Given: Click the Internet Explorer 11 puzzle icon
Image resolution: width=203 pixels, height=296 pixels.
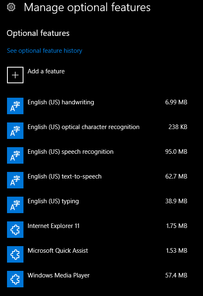Looking at the screenshot, I should (x=15, y=230).
